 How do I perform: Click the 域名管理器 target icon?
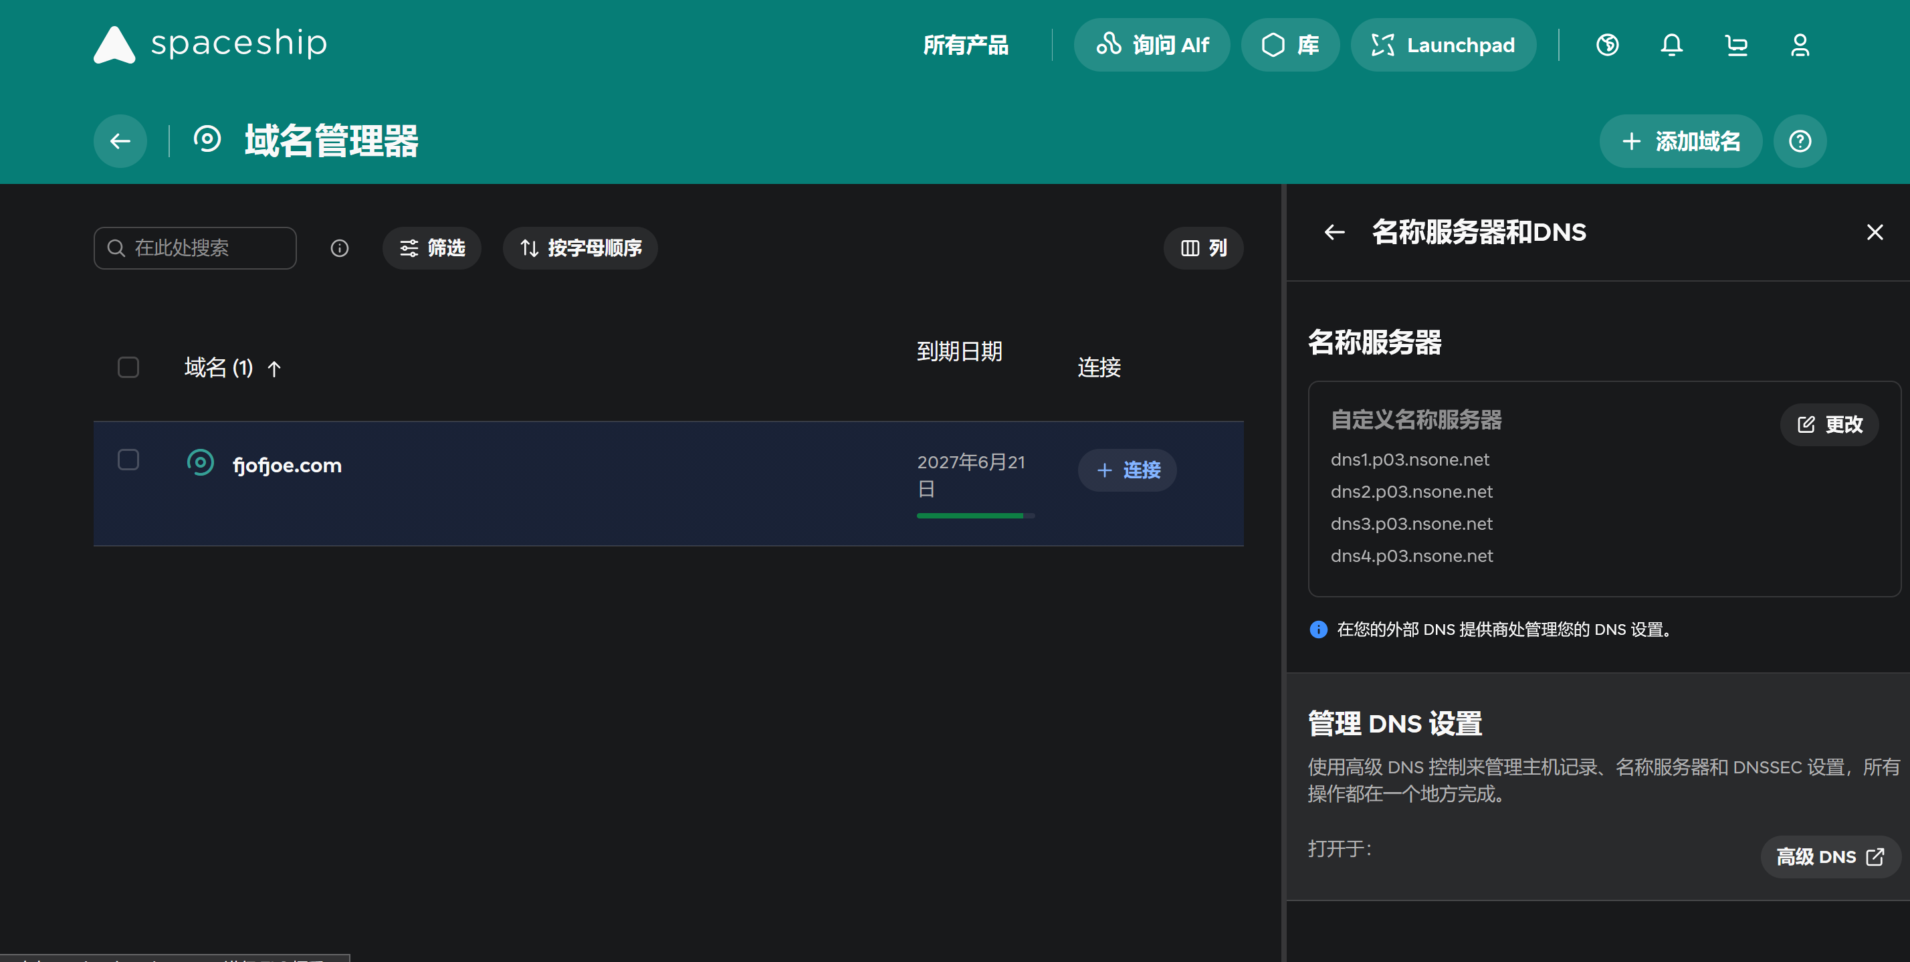pos(207,138)
